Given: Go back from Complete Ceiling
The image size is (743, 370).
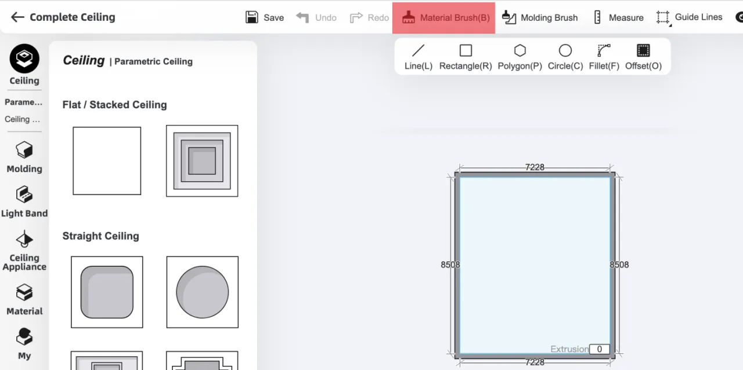Looking at the screenshot, I should [17, 17].
